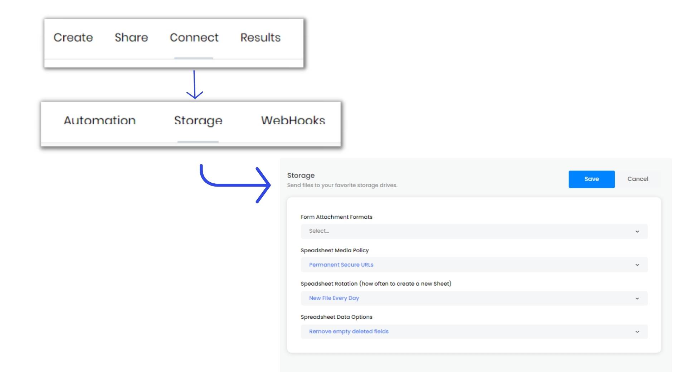
Task: Expand the Spreadsheet Data Options dropdown
Action: [465, 332]
